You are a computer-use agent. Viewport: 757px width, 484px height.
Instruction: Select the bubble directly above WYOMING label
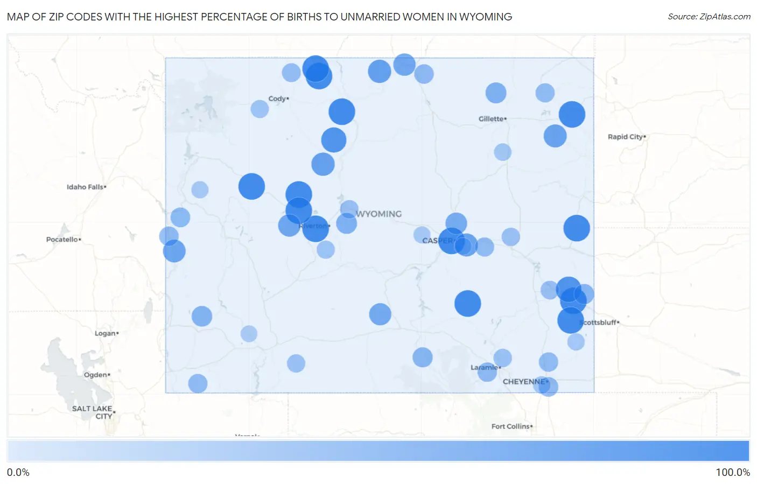[349, 209]
